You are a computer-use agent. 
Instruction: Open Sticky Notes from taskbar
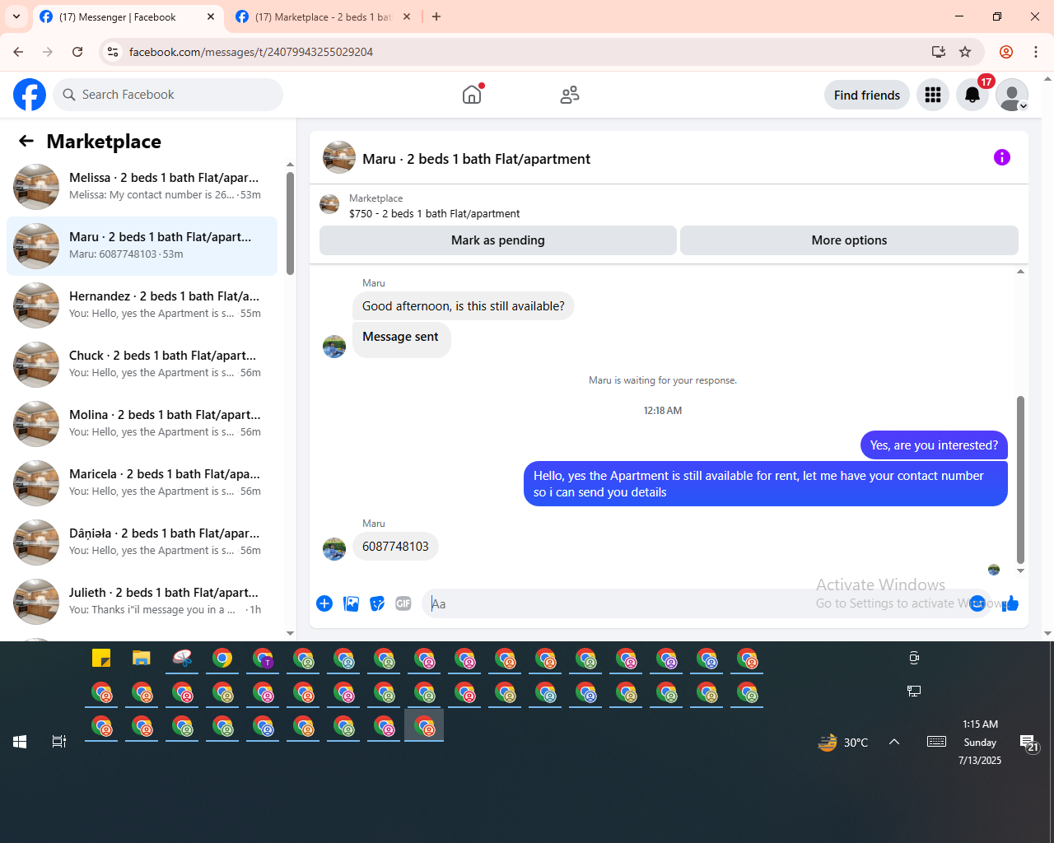point(101,658)
